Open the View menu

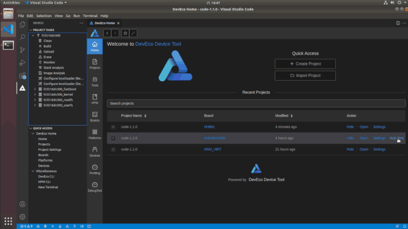click(59, 15)
